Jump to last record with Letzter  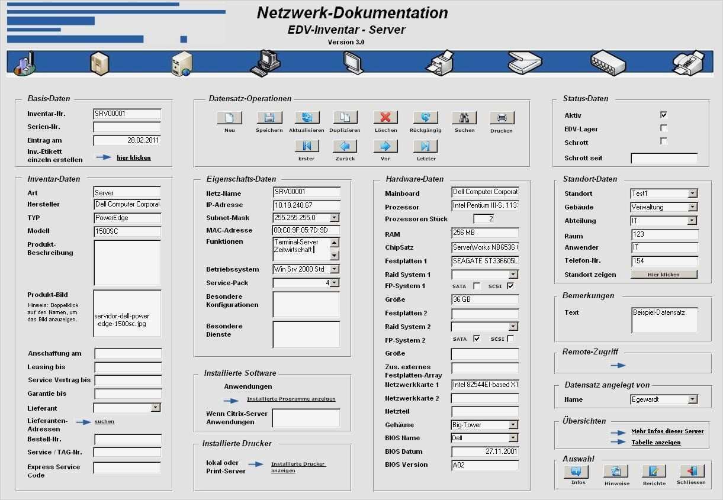tap(425, 146)
